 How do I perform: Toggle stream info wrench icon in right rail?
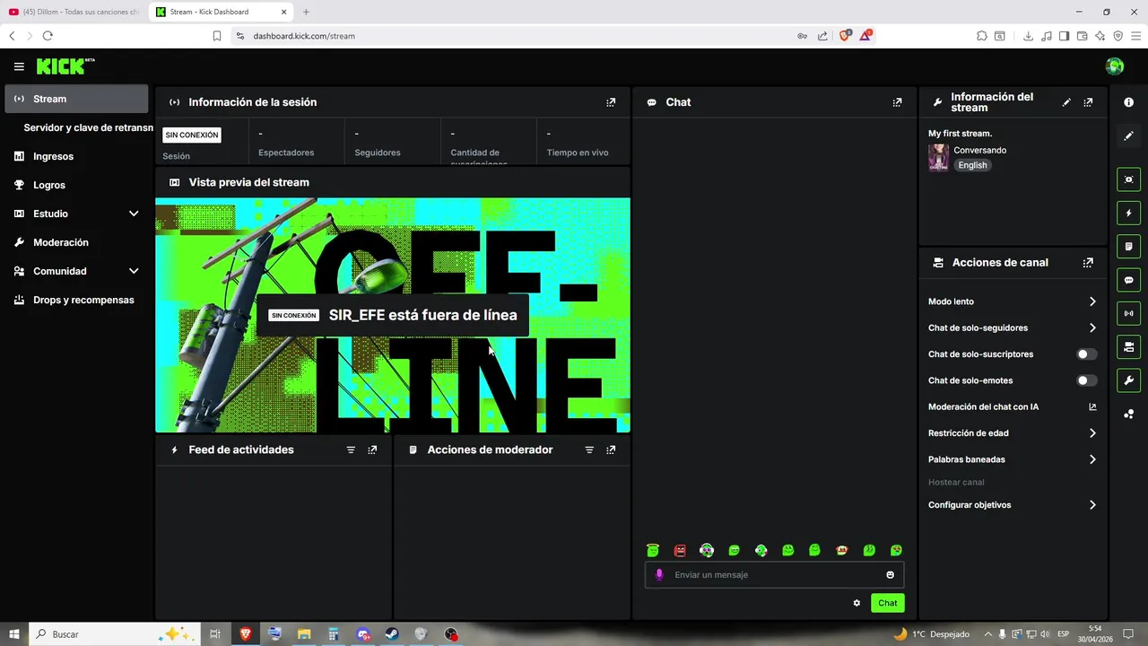point(1129,380)
